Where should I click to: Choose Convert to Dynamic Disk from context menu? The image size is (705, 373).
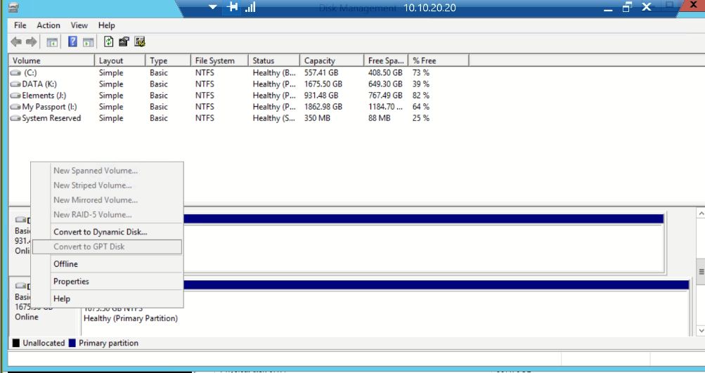tap(100, 232)
